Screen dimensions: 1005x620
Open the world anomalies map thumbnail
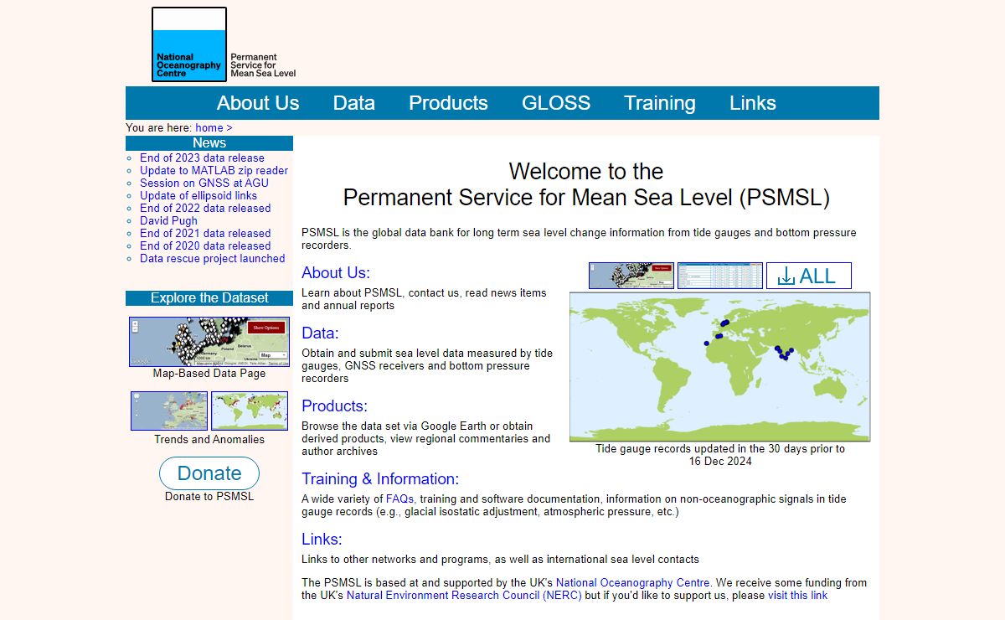coord(250,411)
